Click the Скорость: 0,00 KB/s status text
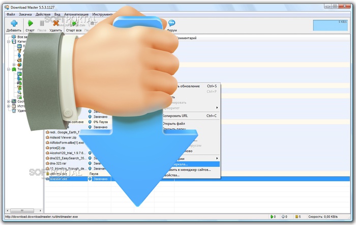Image resolution: width=356 pixels, height=225 pixels. (323, 217)
